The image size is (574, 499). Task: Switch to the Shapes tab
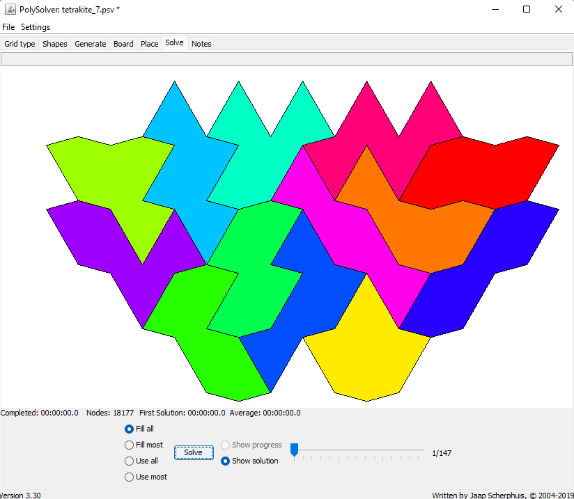[54, 44]
